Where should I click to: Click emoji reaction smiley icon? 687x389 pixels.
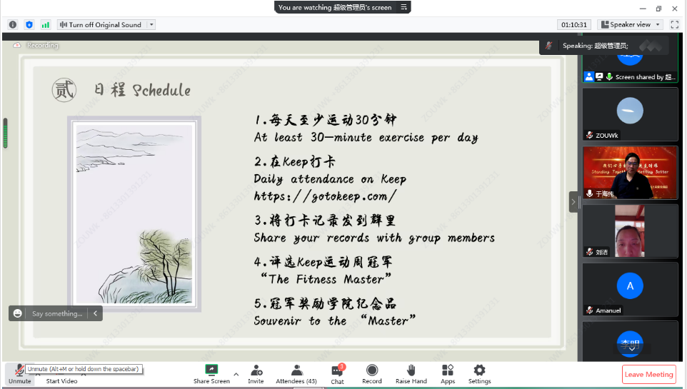(x=18, y=313)
